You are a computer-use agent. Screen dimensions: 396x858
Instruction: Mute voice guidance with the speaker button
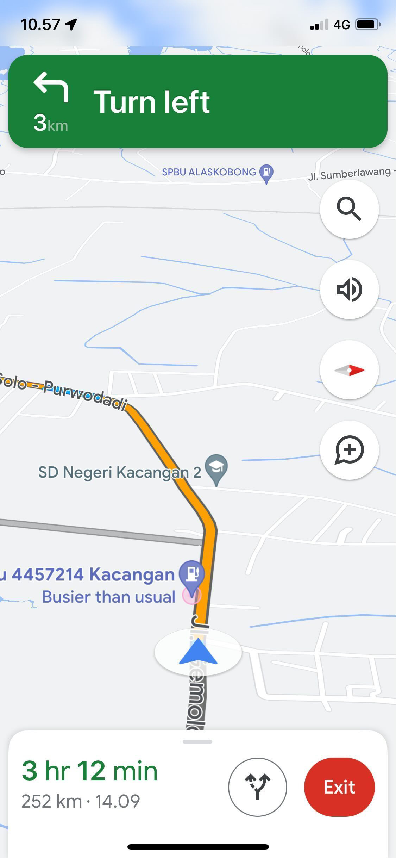[x=349, y=290]
